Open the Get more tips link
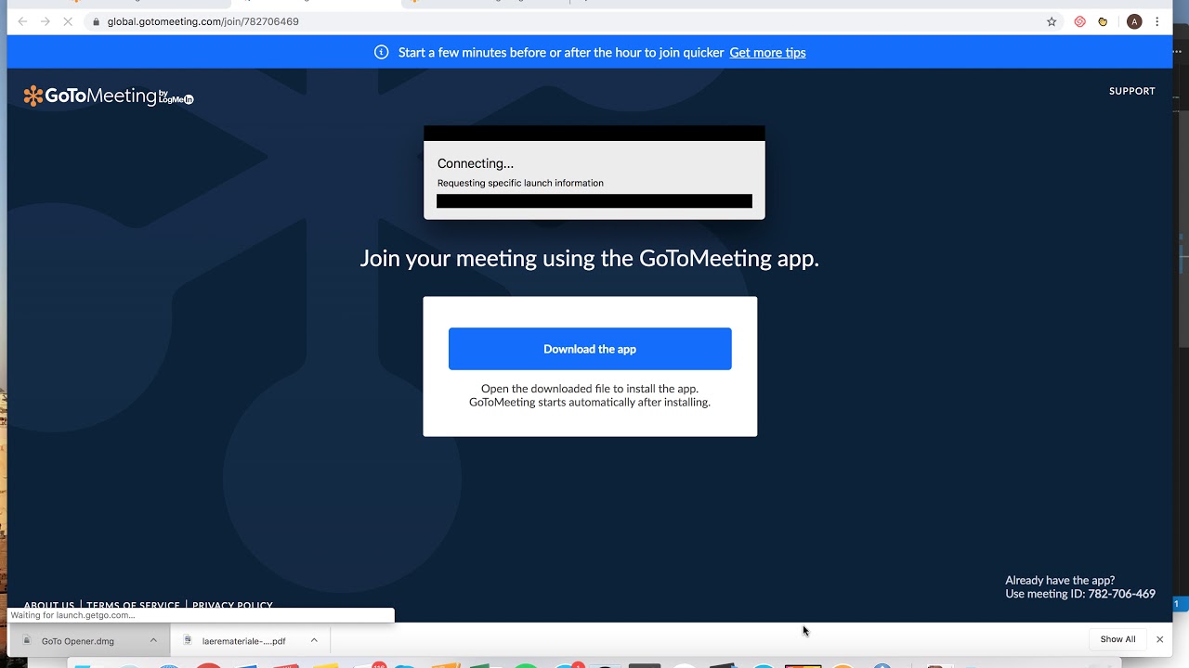Viewport: 1189px width, 668px height. coord(767,53)
